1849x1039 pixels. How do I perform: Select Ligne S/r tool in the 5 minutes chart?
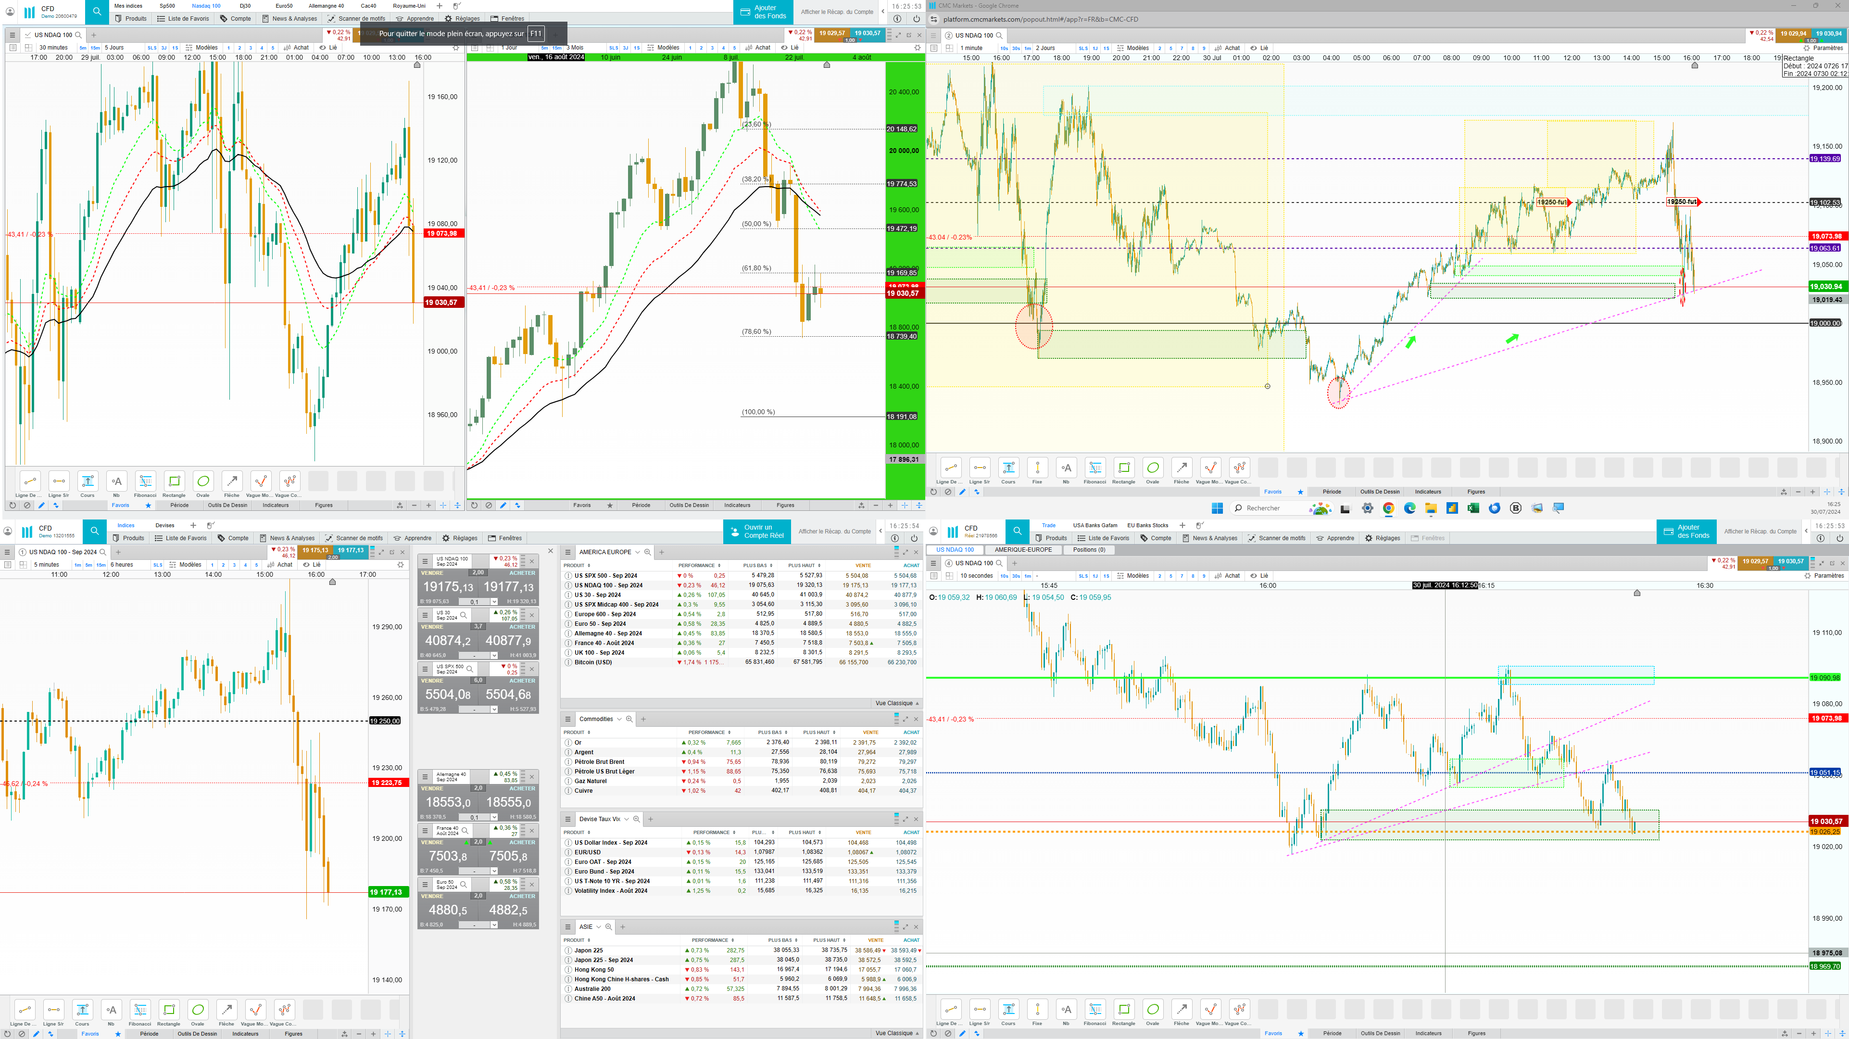(54, 1009)
